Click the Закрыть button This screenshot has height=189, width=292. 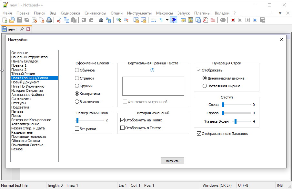point(172,161)
